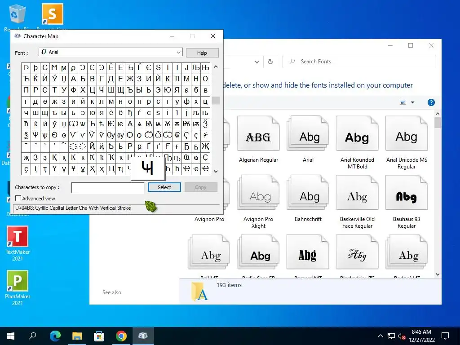Click the character grid scrollbar thumb
This screenshot has width=460, height=345.
216,100
